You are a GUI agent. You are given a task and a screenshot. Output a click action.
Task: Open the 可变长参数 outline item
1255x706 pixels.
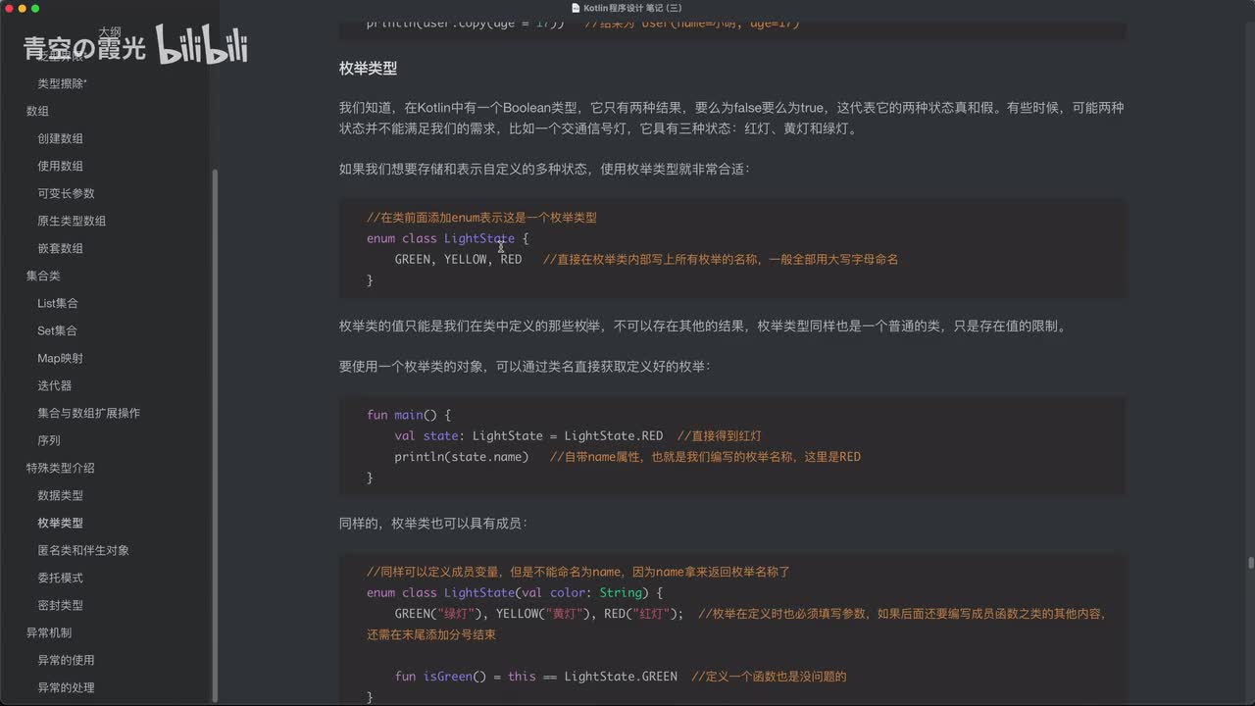click(x=66, y=193)
